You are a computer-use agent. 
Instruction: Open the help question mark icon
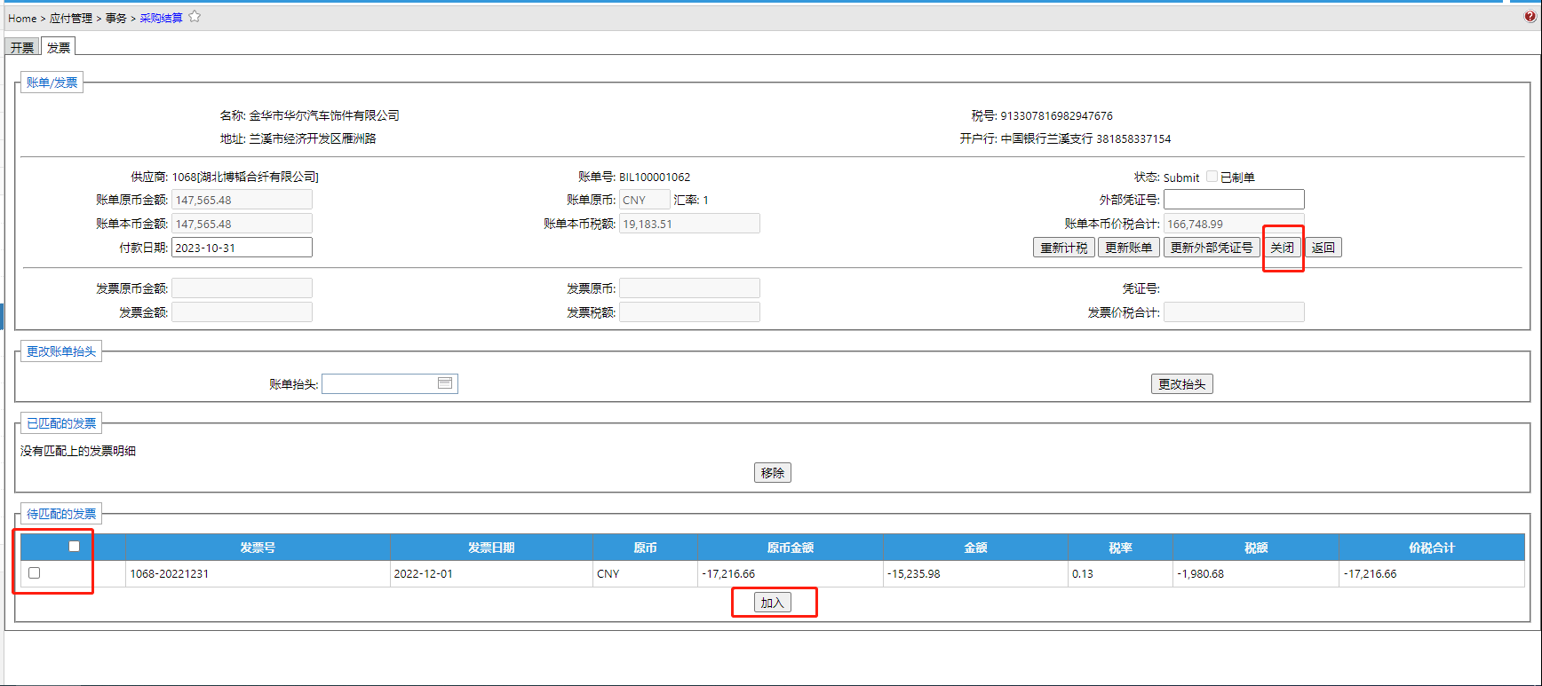click(x=1530, y=17)
